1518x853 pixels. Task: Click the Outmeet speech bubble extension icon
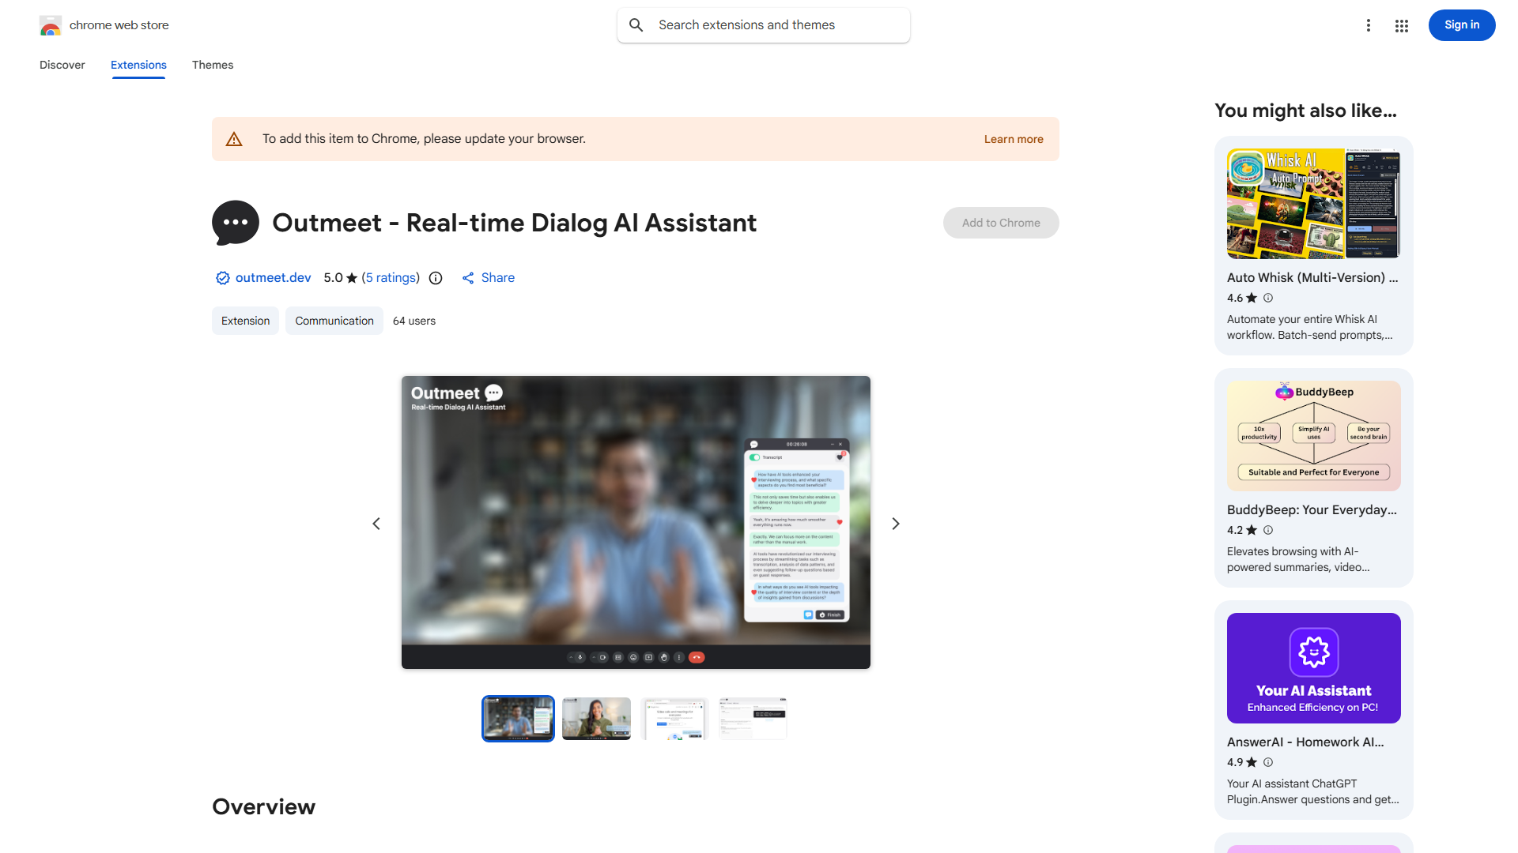click(236, 223)
